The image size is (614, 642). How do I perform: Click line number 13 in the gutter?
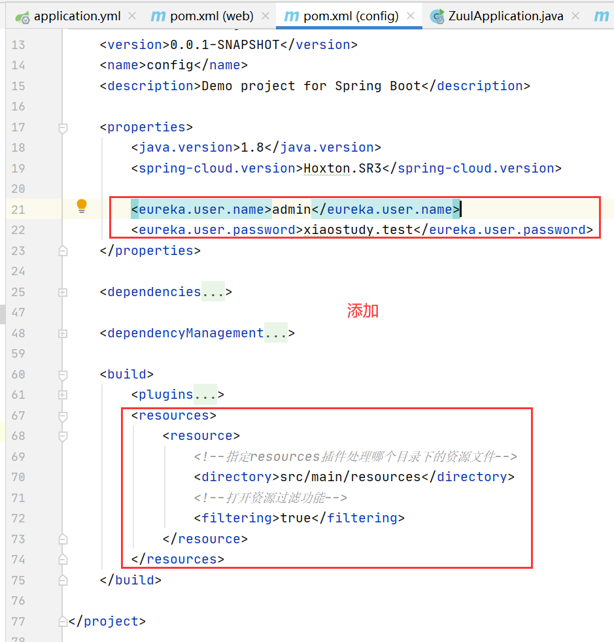pyautogui.click(x=18, y=45)
